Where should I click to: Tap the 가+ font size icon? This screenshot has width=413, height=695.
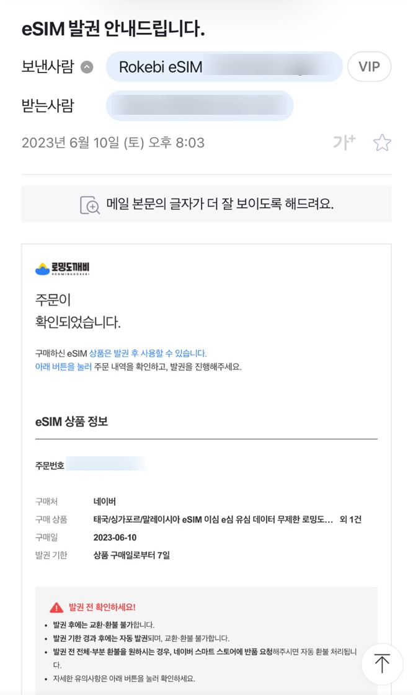click(344, 142)
